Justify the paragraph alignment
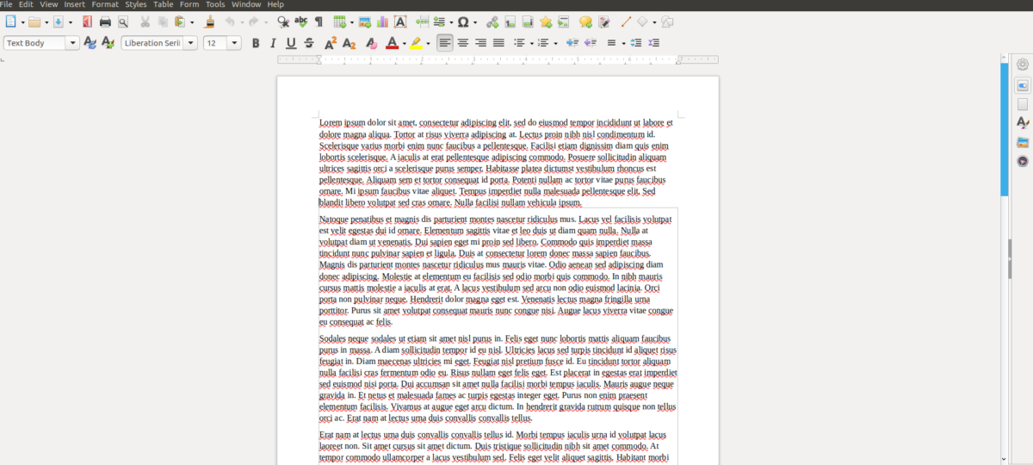The width and height of the screenshot is (1033, 465). coord(498,43)
